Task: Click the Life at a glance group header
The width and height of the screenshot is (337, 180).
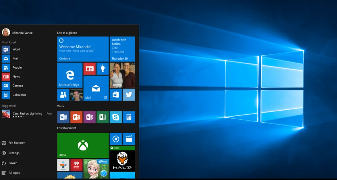Action: coord(67,33)
